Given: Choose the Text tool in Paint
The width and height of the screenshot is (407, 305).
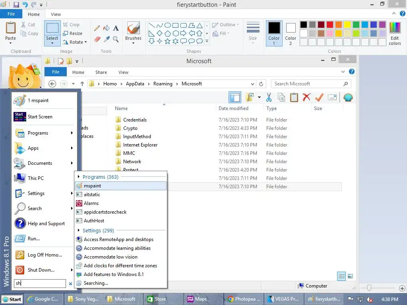Looking at the screenshot, I should pyautogui.click(x=116, y=28).
